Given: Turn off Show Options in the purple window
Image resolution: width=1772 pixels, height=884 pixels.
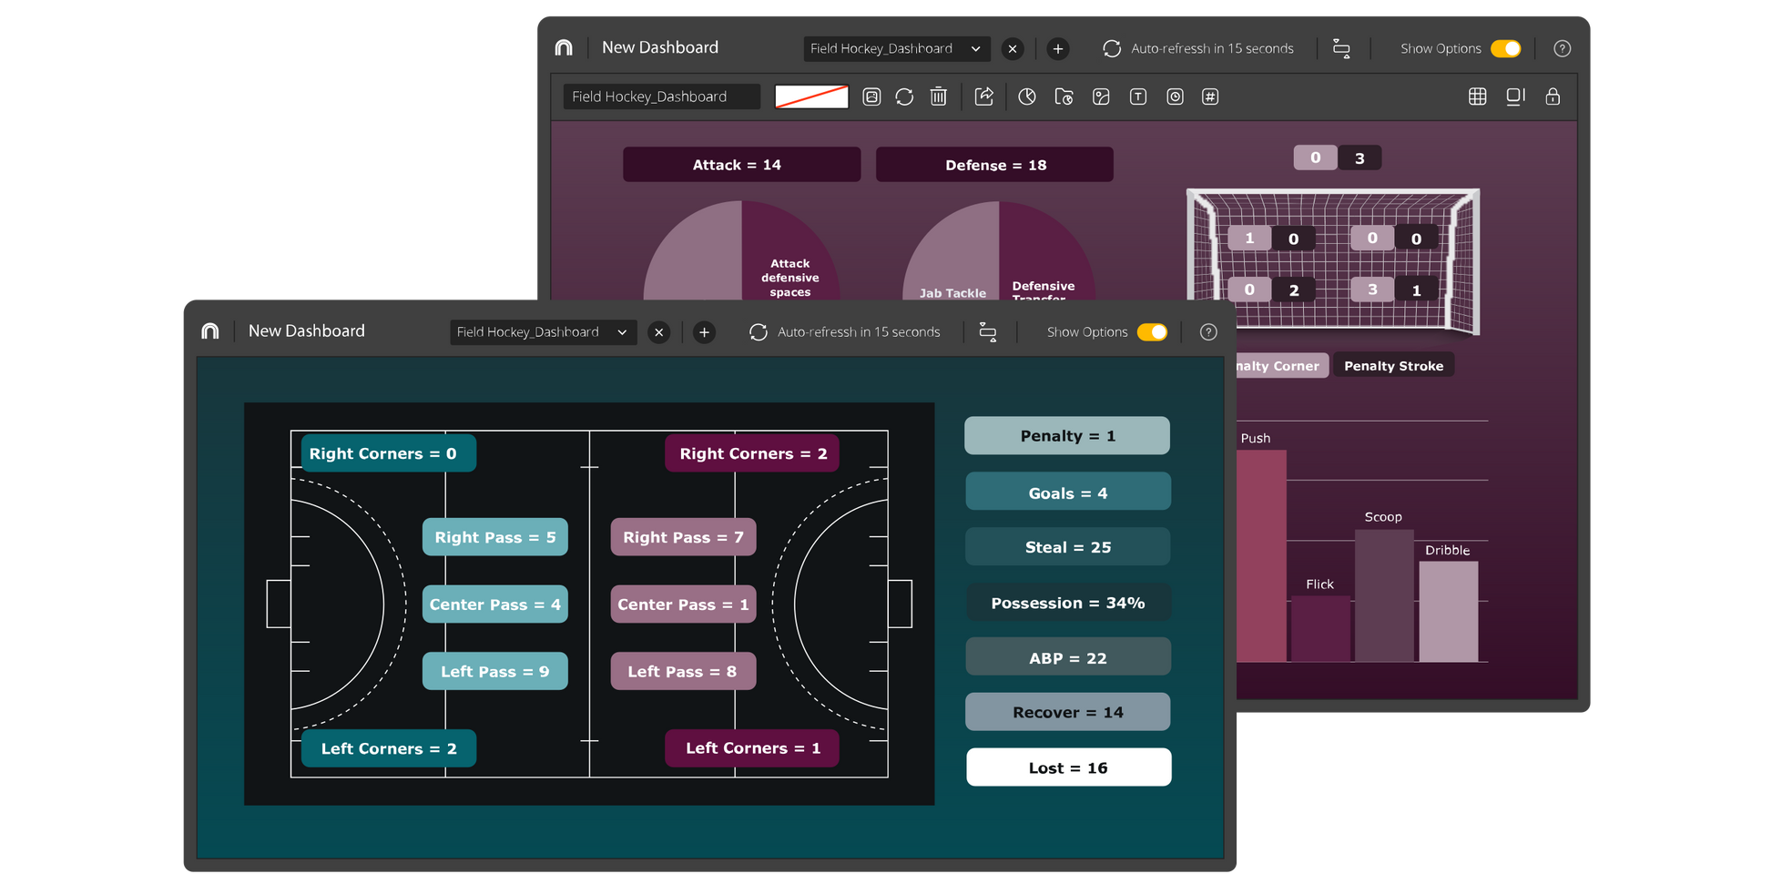Looking at the screenshot, I should coord(1505,48).
